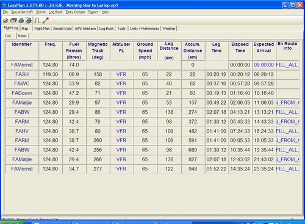Select the FAHV identifier cell
The height and width of the screenshot is (224, 305).
[22, 131]
